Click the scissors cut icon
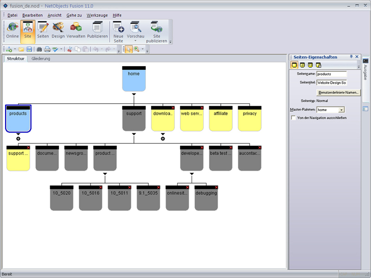371x278 pixels. [70, 50]
